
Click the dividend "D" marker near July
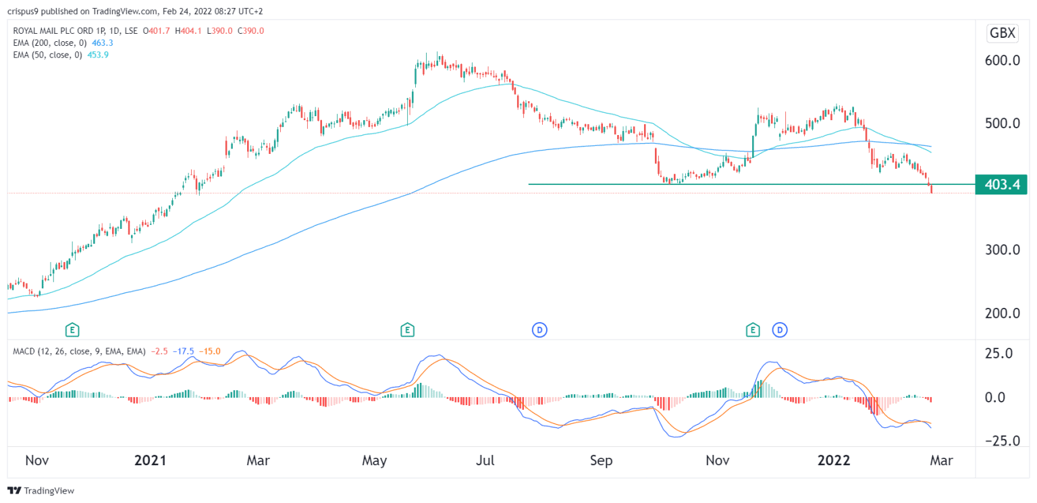[539, 330]
